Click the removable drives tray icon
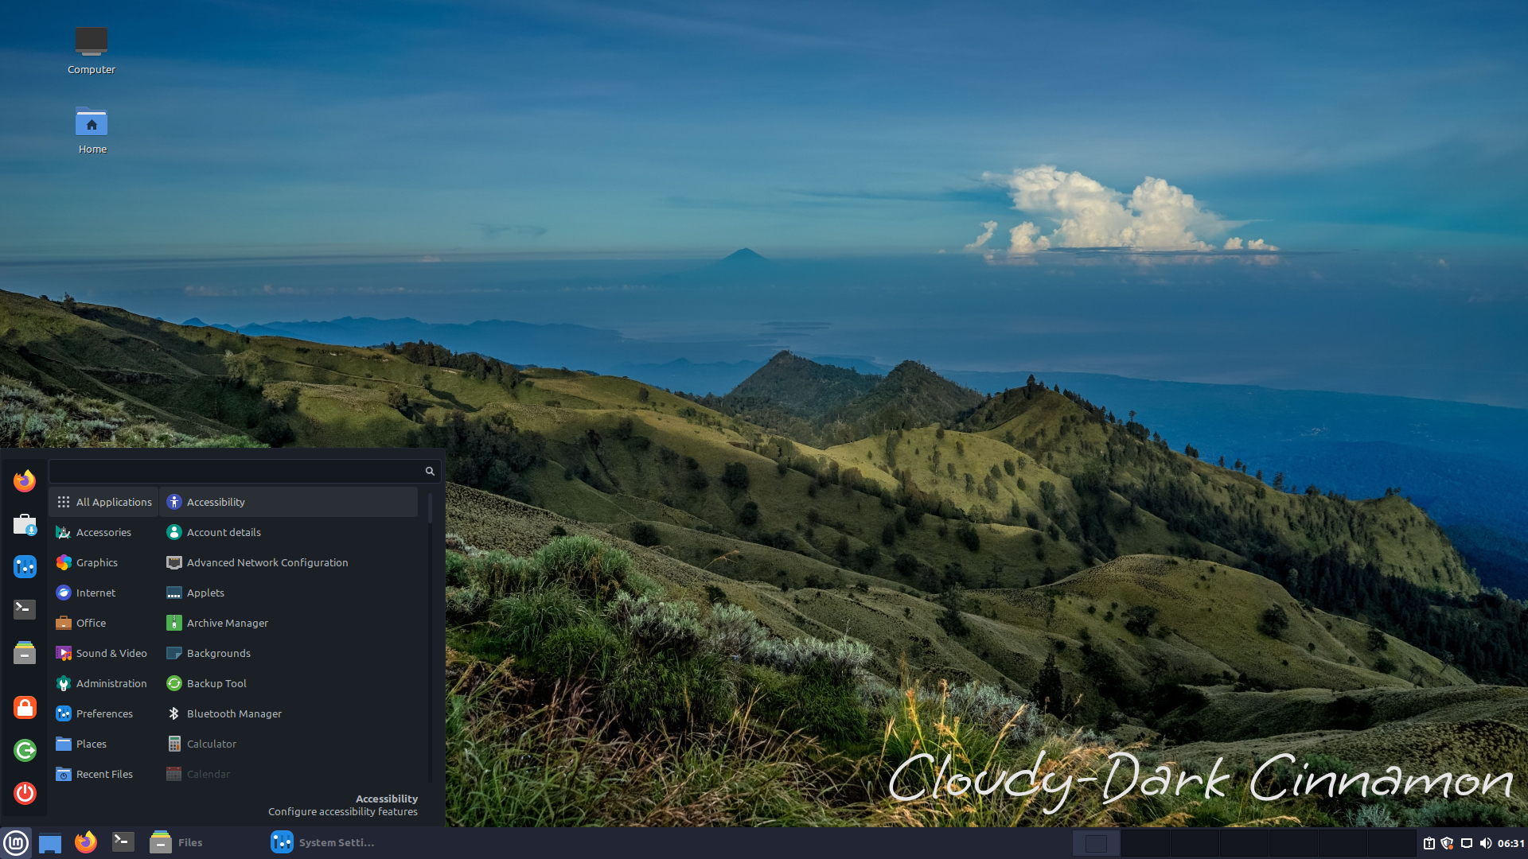Screen dimensions: 1528x859 click(x=1429, y=843)
